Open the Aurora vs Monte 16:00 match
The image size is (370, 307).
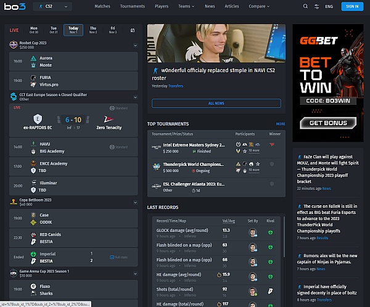click(73, 62)
